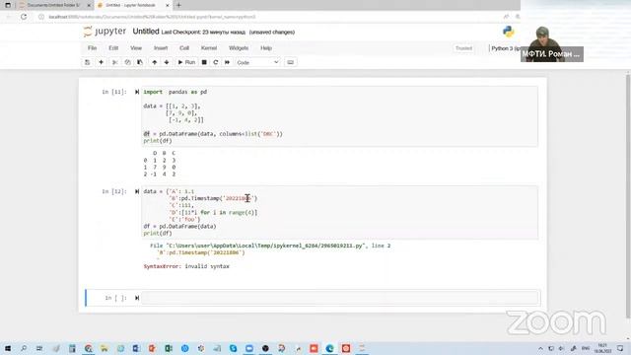Click the Trusted notebook indicator

[x=463, y=48]
